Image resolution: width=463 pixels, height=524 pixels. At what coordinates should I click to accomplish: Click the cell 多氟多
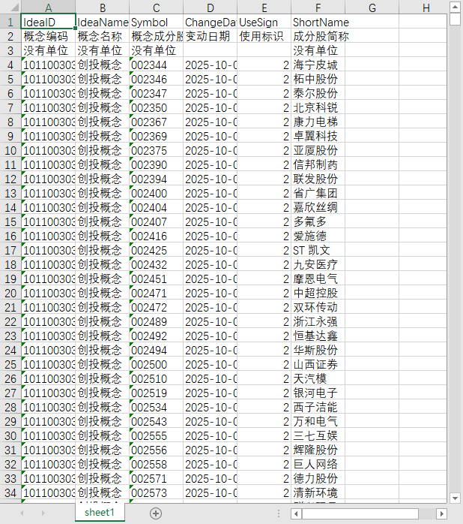pos(318,221)
